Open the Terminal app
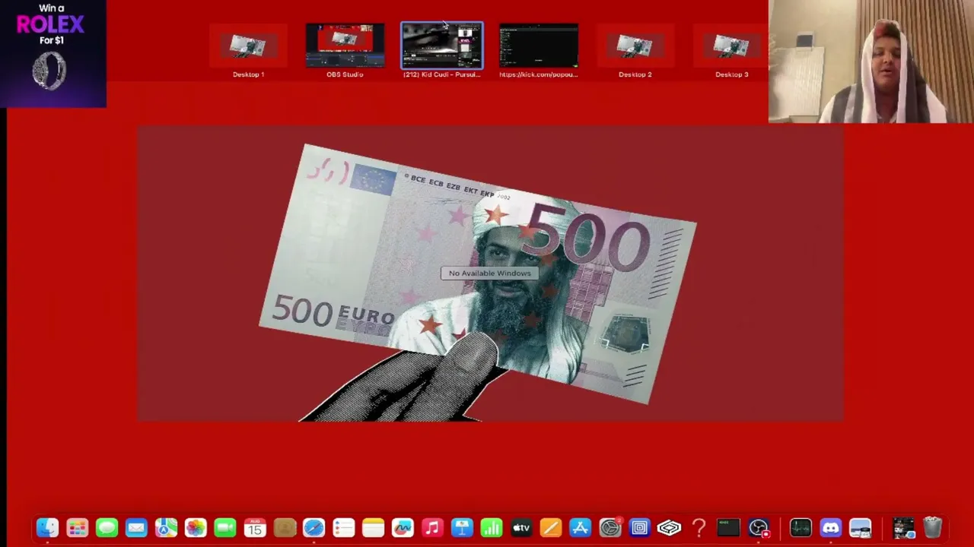This screenshot has width=974, height=547. click(728, 527)
